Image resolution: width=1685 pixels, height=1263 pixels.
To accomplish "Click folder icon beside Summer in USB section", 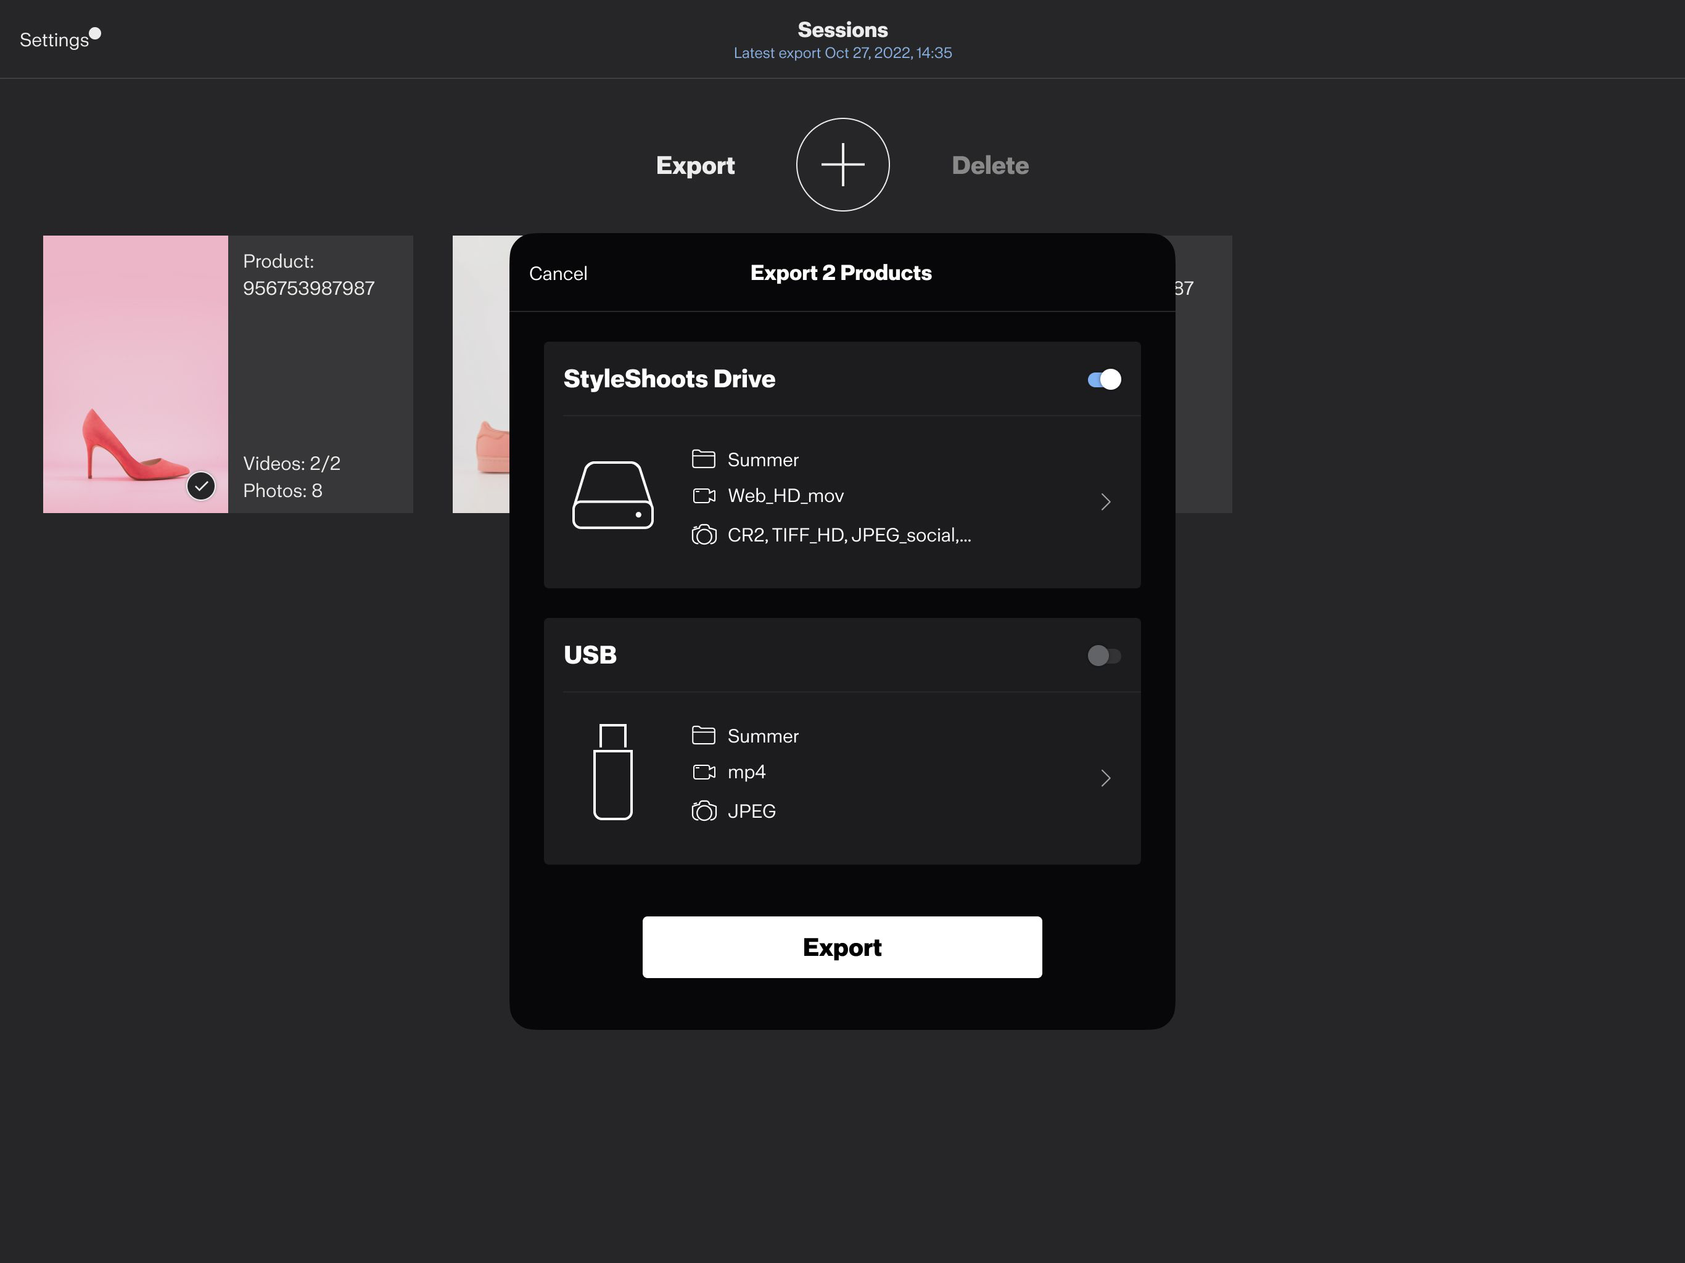I will click(703, 735).
